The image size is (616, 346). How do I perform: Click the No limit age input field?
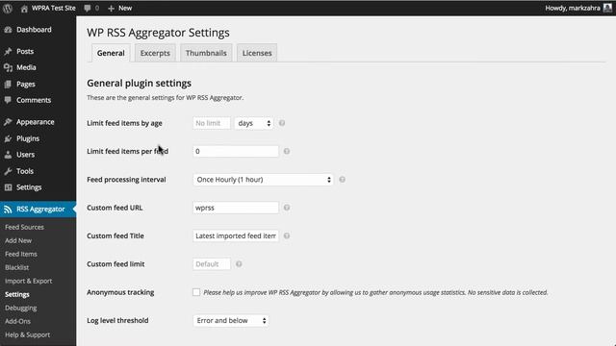coord(212,123)
